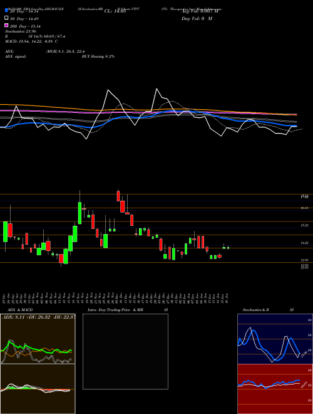Click the tallest green candlestick's body
Screen dimensions: 313x414
click(80, 213)
